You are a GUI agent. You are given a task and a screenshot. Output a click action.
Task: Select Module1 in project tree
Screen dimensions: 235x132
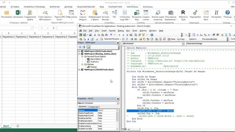point(93,67)
